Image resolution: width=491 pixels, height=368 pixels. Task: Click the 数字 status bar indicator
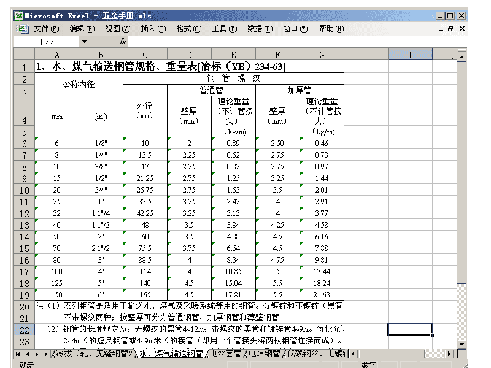[369, 365]
